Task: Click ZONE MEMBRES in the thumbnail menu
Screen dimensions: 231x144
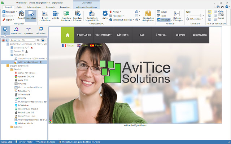Action: pos(200,35)
